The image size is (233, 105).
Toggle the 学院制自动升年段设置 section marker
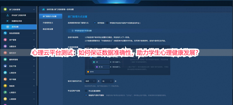[73, 31]
